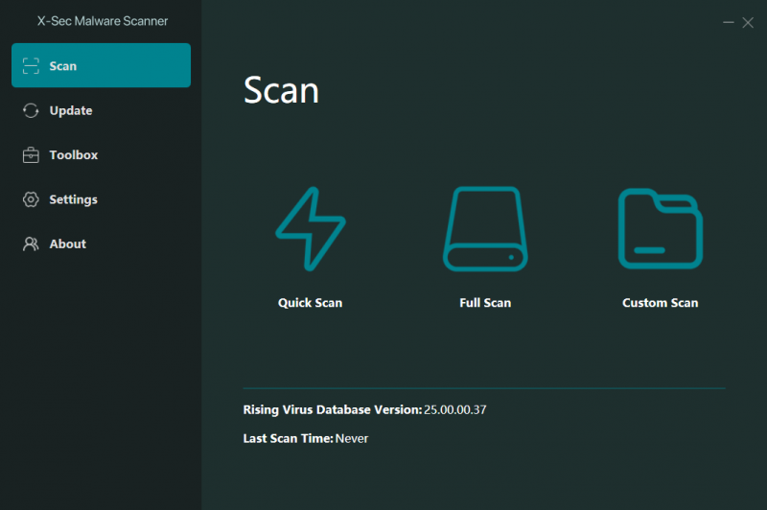Minimize the X-Sec Malware Scanner window
Image resolution: width=767 pixels, height=510 pixels.
pos(728,22)
